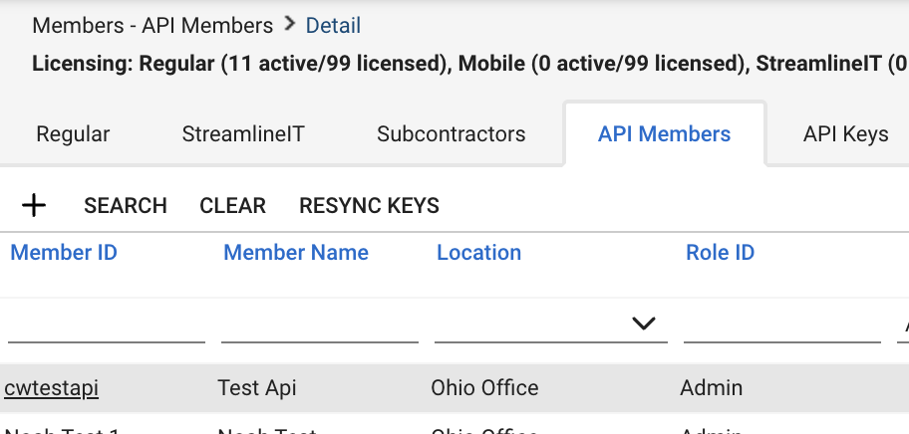The image size is (909, 434).
Task: Open the cwtestapi member link
Action: point(51,388)
